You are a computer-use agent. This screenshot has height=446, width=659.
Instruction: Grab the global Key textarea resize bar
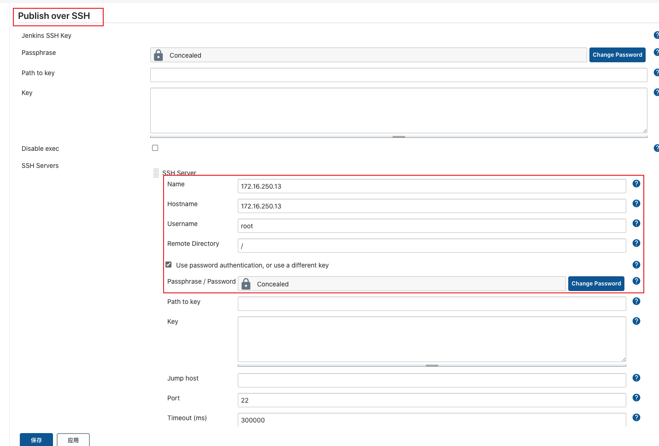[399, 137]
